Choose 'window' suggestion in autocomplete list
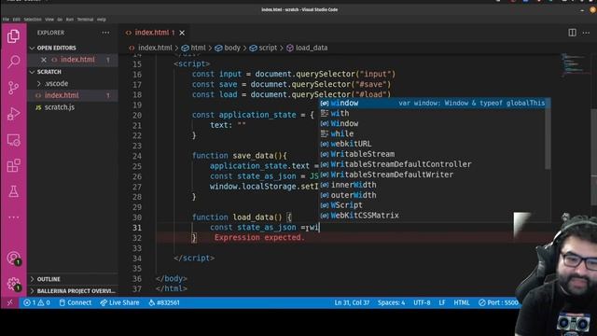This screenshot has width=597, height=336. click(x=433, y=104)
